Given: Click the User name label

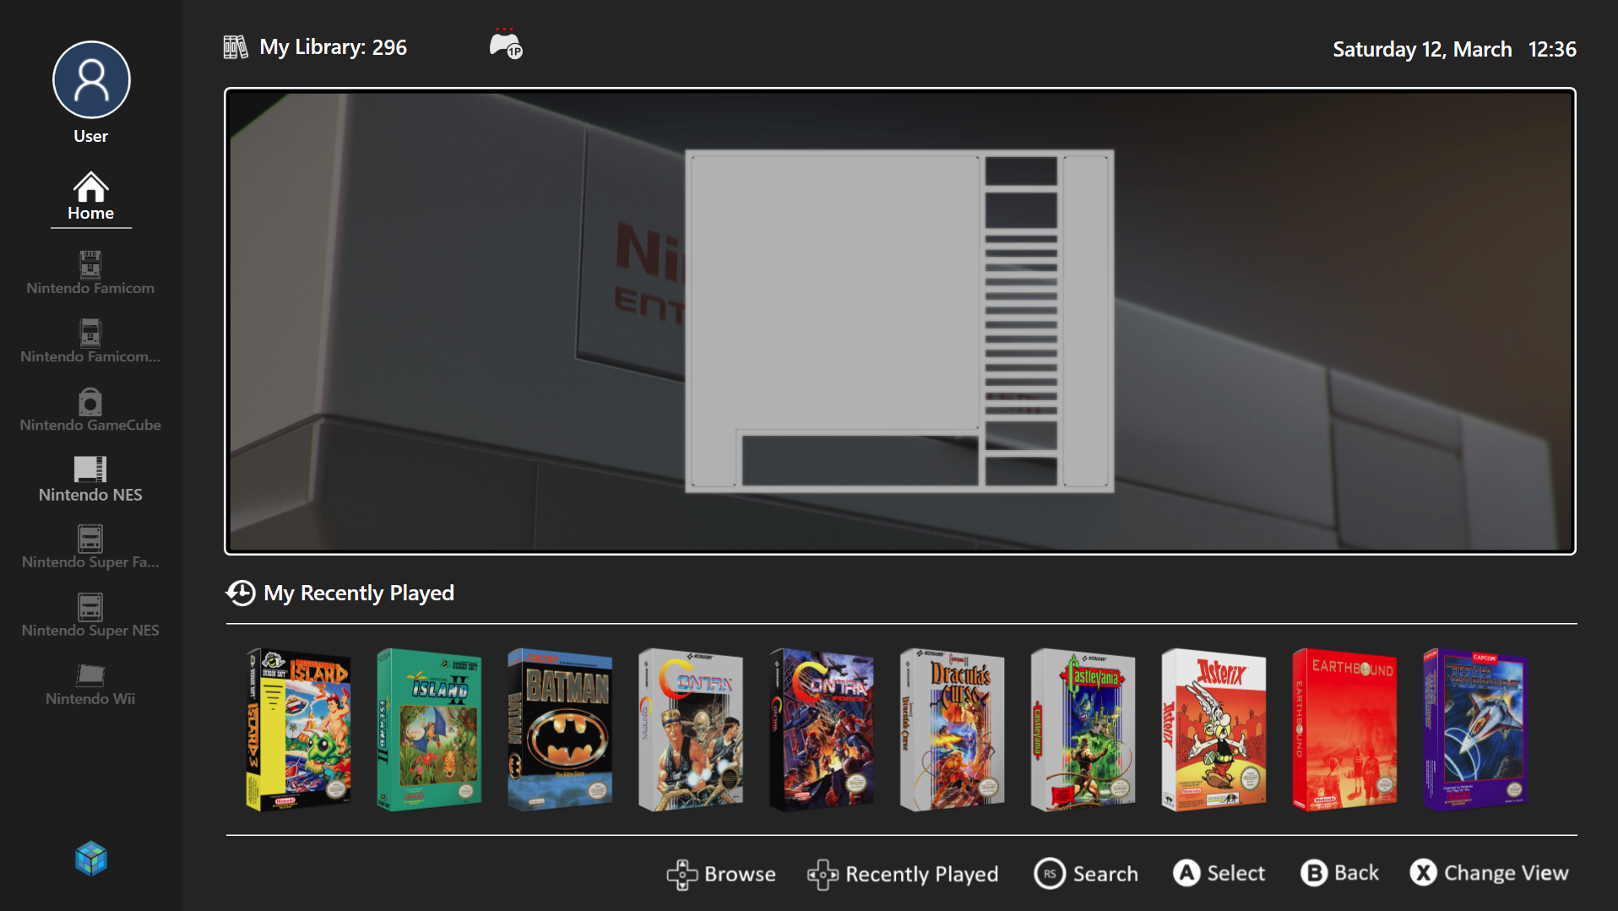Looking at the screenshot, I should coord(90,136).
